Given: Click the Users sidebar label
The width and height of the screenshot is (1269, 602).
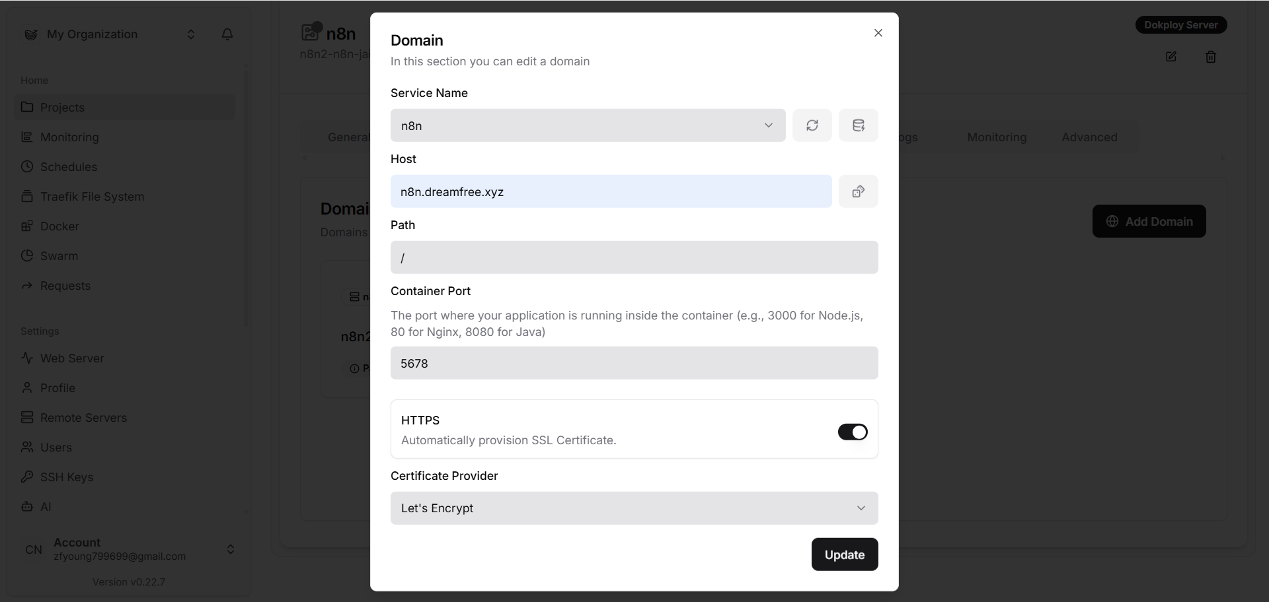Looking at the screenshot, I should click(56, 448).
